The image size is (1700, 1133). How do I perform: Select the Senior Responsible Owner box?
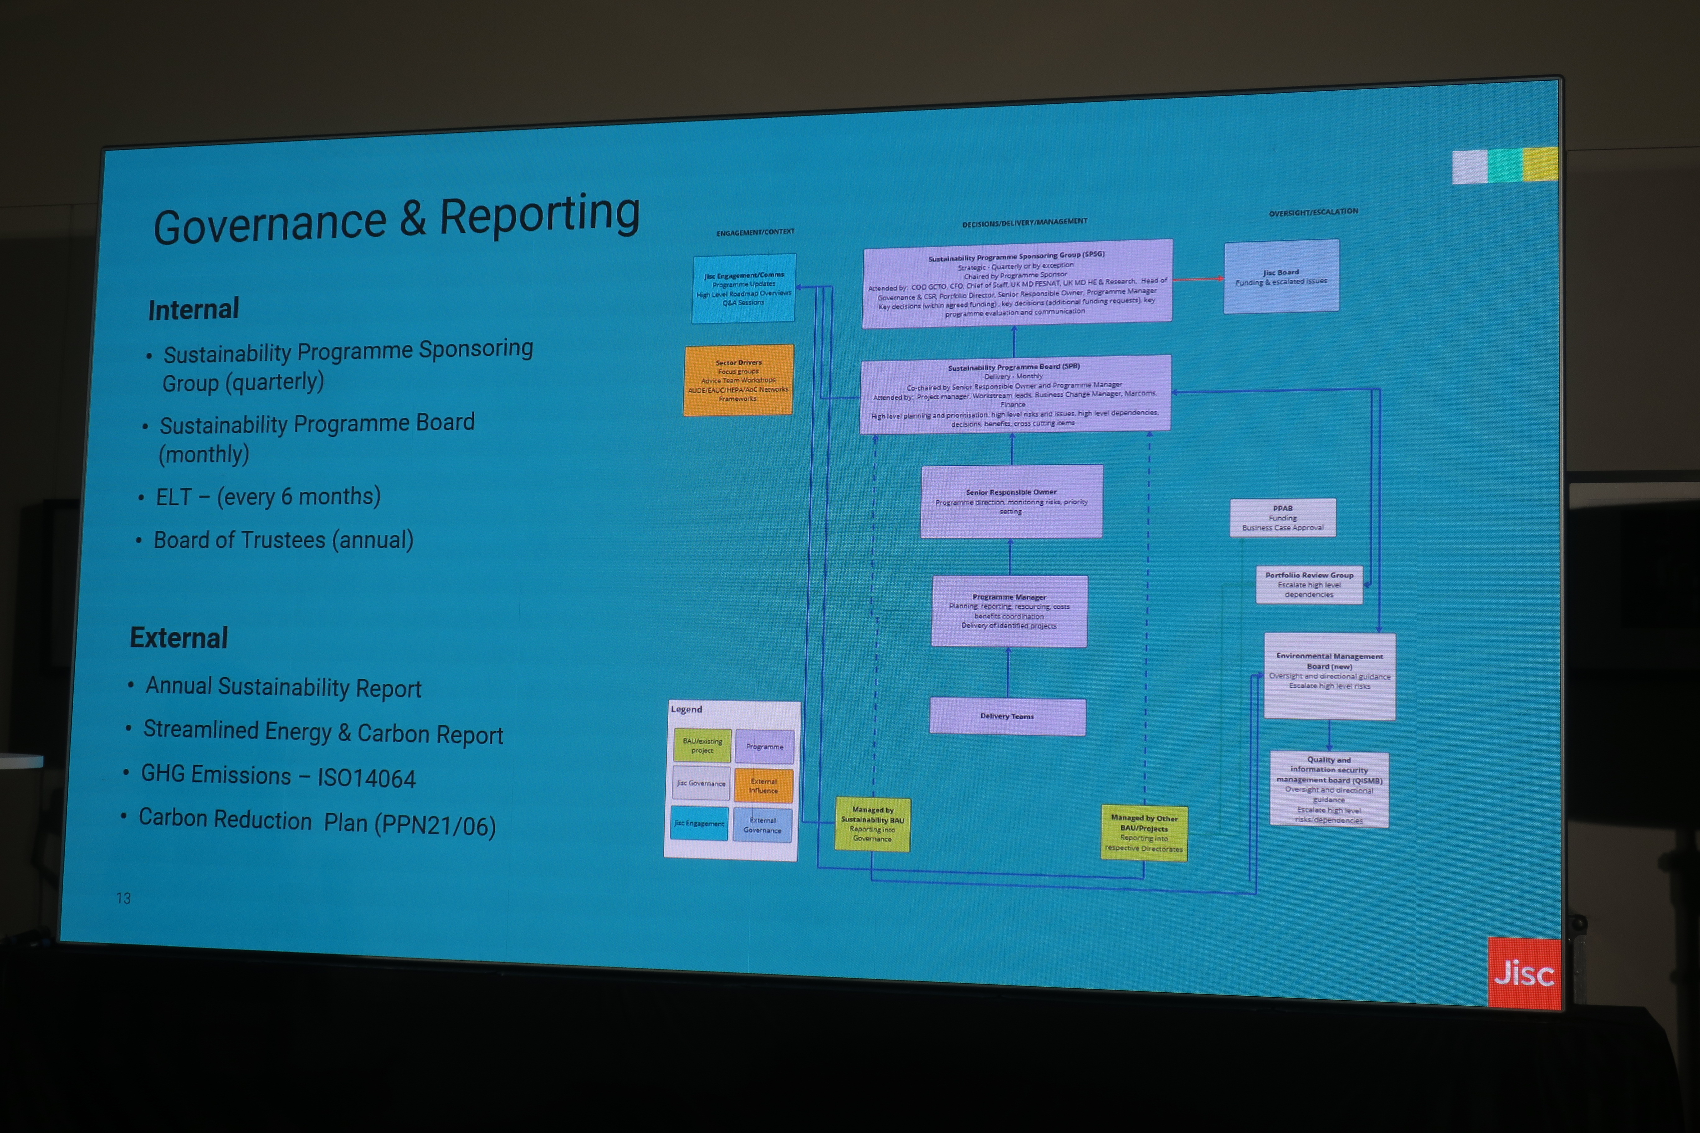1011,502
